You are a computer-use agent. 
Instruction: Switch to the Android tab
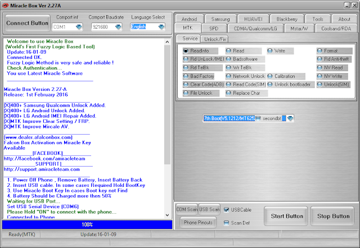(189, 19)
